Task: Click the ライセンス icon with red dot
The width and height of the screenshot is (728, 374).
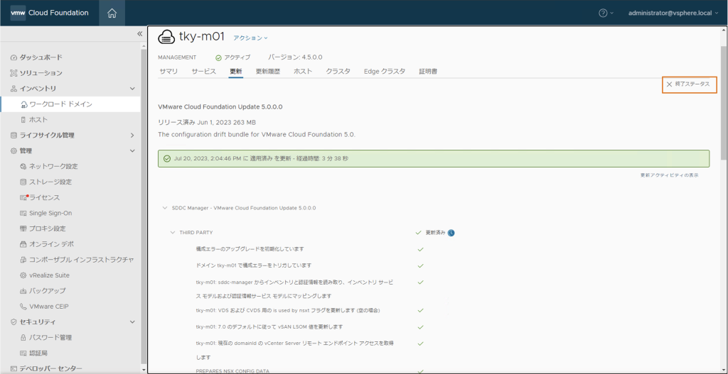Action: click(24, 197)
